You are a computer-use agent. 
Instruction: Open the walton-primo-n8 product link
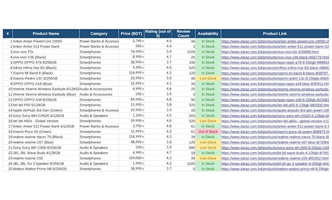[x=275, y=169]
